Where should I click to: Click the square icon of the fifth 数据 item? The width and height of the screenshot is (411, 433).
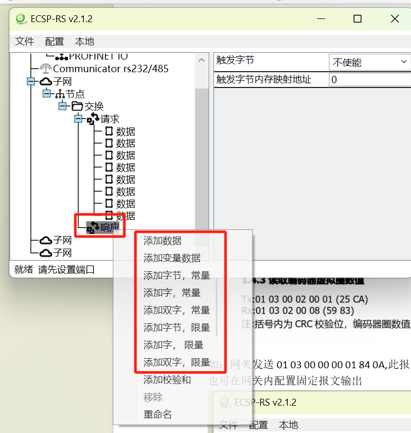(109, 180)
